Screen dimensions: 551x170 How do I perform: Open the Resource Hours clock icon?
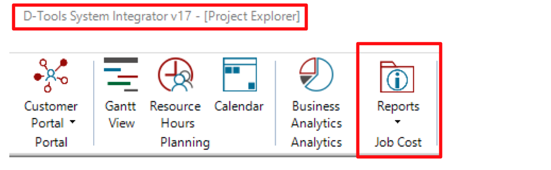(x=175, y=75)
